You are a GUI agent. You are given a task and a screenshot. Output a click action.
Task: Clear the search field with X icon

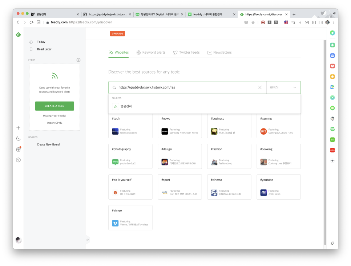260,87
